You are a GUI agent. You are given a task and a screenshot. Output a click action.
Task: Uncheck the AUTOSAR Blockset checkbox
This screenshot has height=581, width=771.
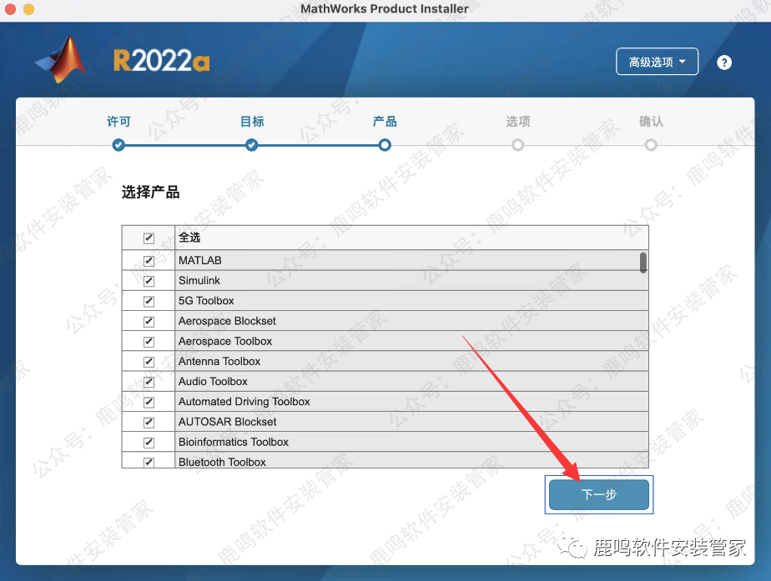click(x=149, y=422)
